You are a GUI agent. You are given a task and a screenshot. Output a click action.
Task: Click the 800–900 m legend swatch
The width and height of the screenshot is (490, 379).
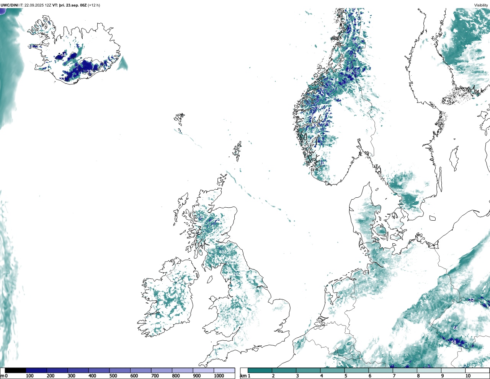pos(182,370)
